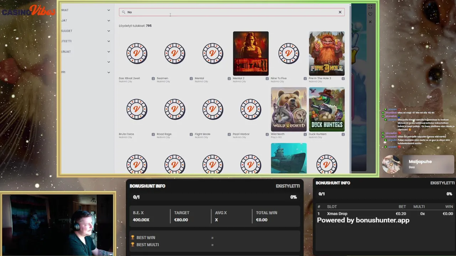The width and height of the screenshot is (456, 256).
Task: Expand the sidebar section ending in LINJAT
Action: click(x=109, y=52)
